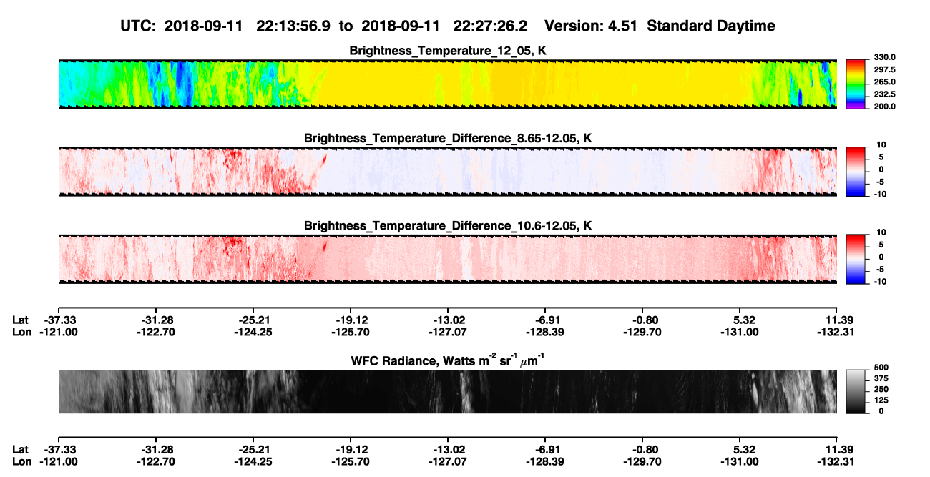Click the Brightness Temperature 12.05 image strip
Screen dimensions: 930x477
pyautogui.click(x=447, y=84)
